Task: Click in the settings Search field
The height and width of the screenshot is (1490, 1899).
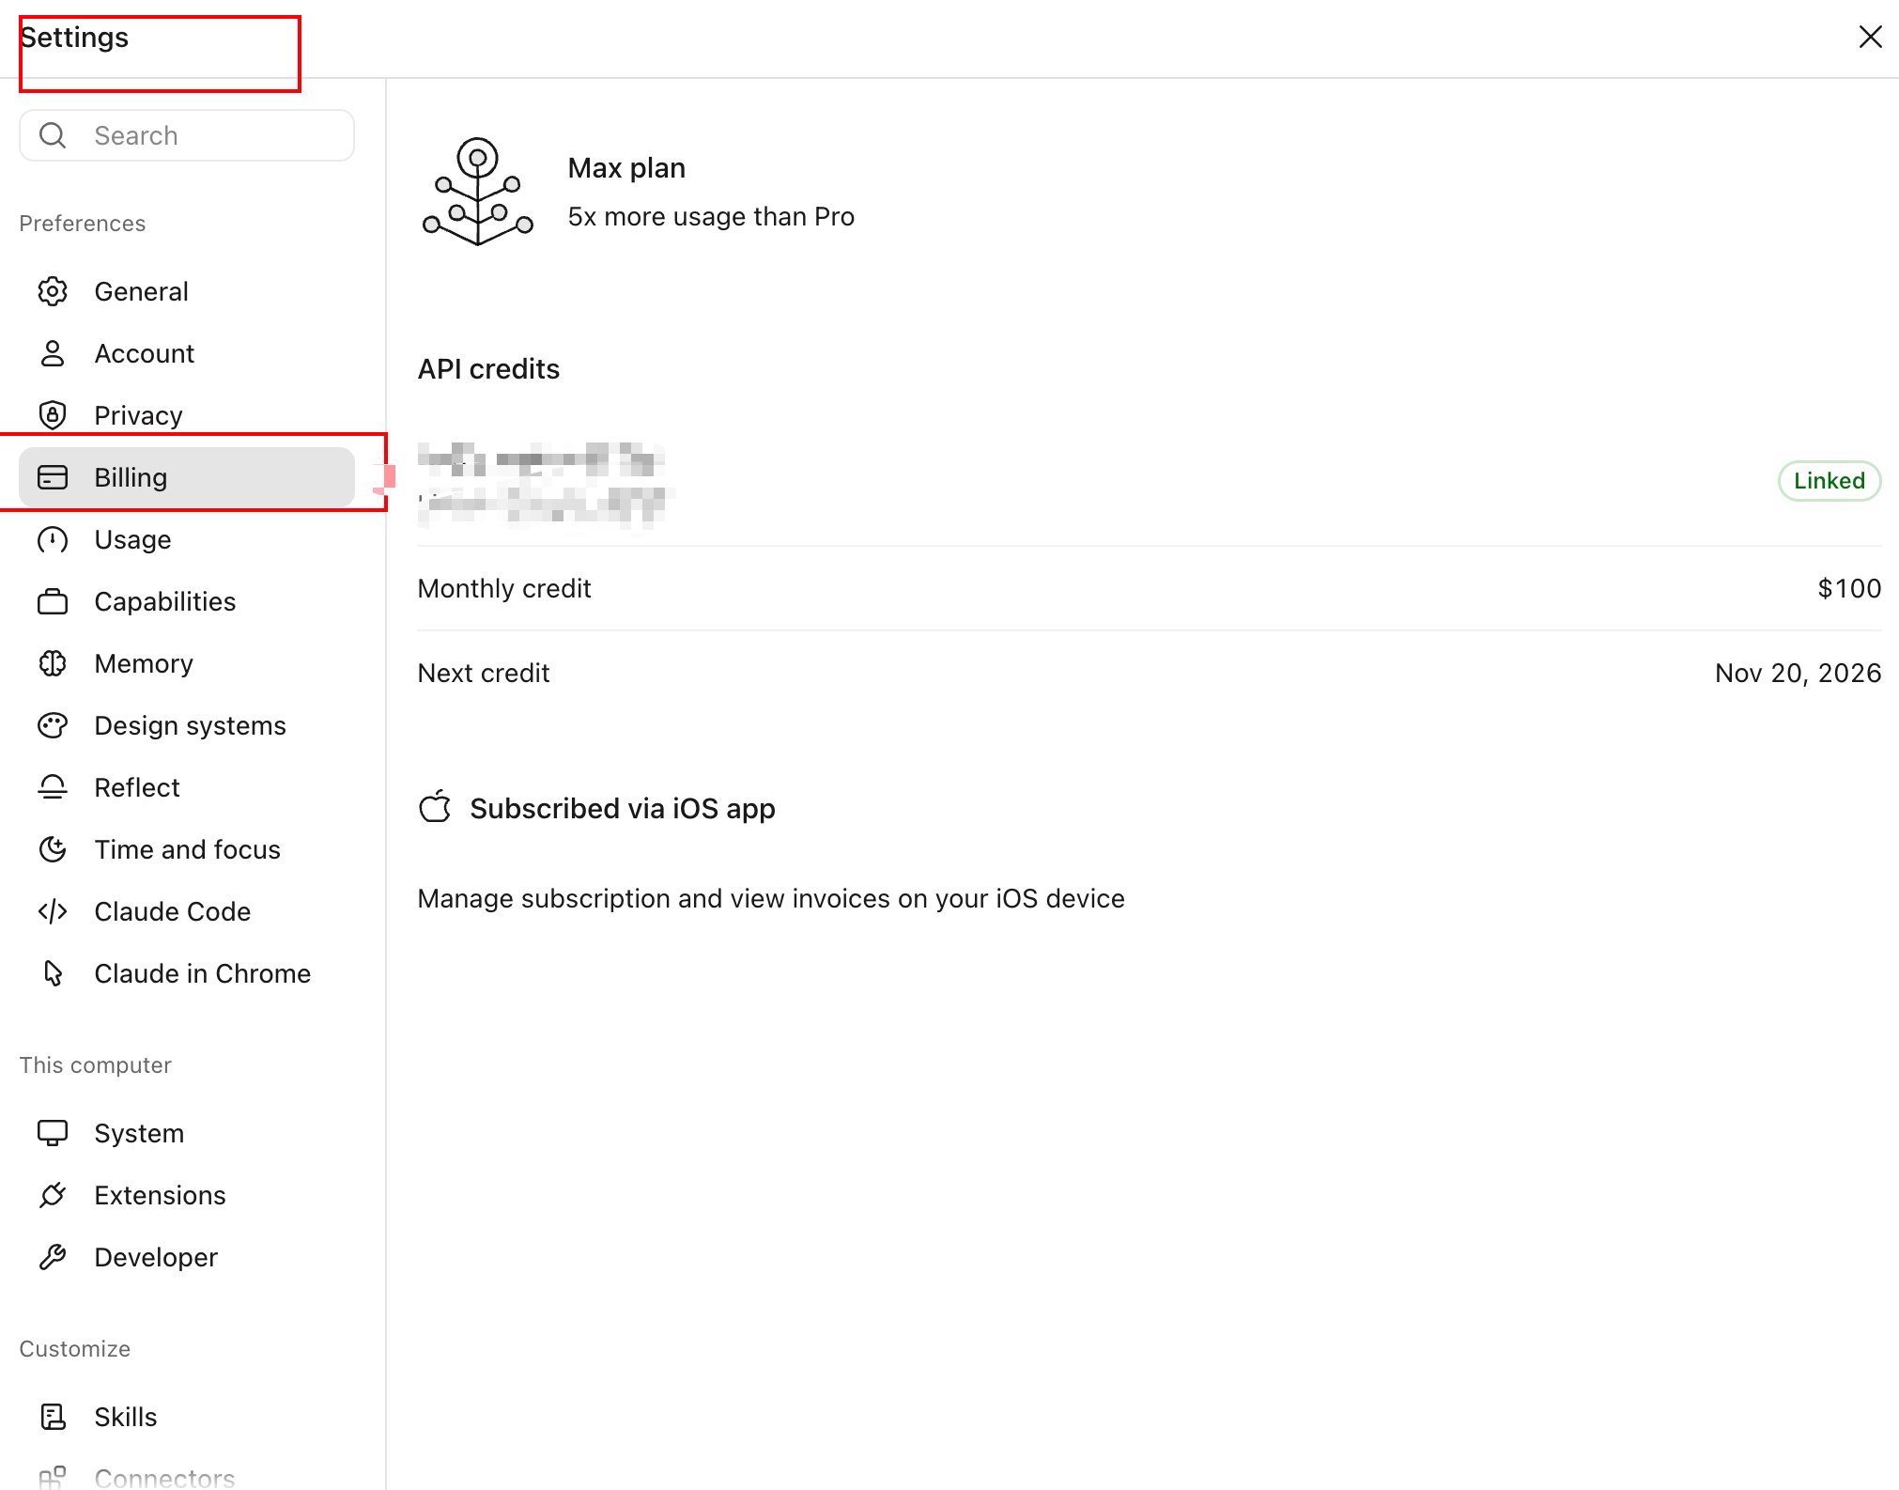Action: 187,135
